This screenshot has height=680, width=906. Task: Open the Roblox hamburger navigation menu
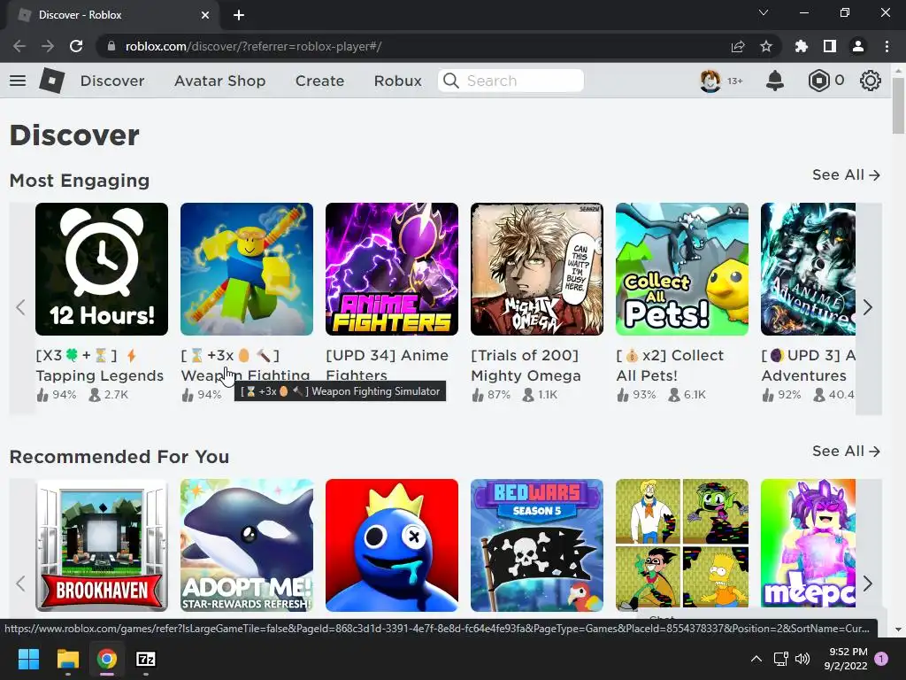[x=18, y=81]
